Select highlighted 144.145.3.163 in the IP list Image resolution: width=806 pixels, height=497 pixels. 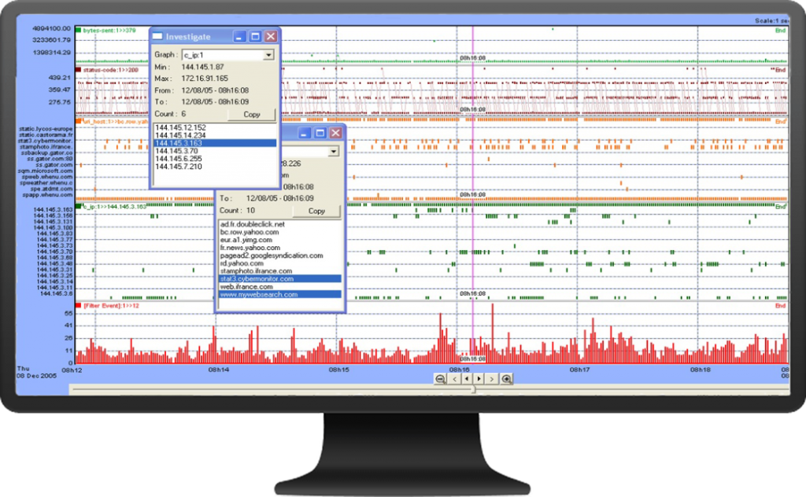coord(216,143)
